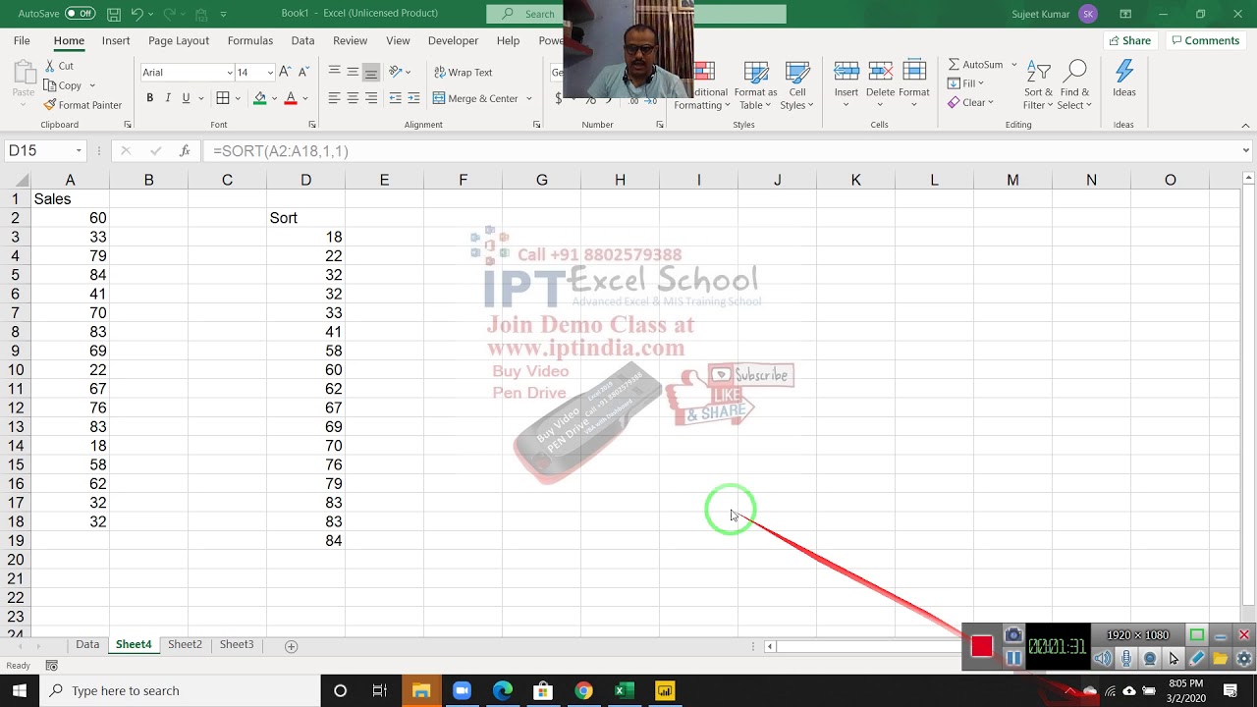Open the File menu

click(x=22, y=40)
